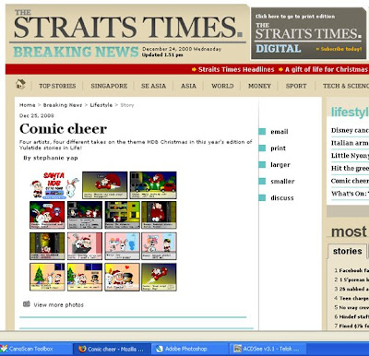Open the Santa HDB comic title thumbnail
This screenshot has height=356, width=369.
54,185
